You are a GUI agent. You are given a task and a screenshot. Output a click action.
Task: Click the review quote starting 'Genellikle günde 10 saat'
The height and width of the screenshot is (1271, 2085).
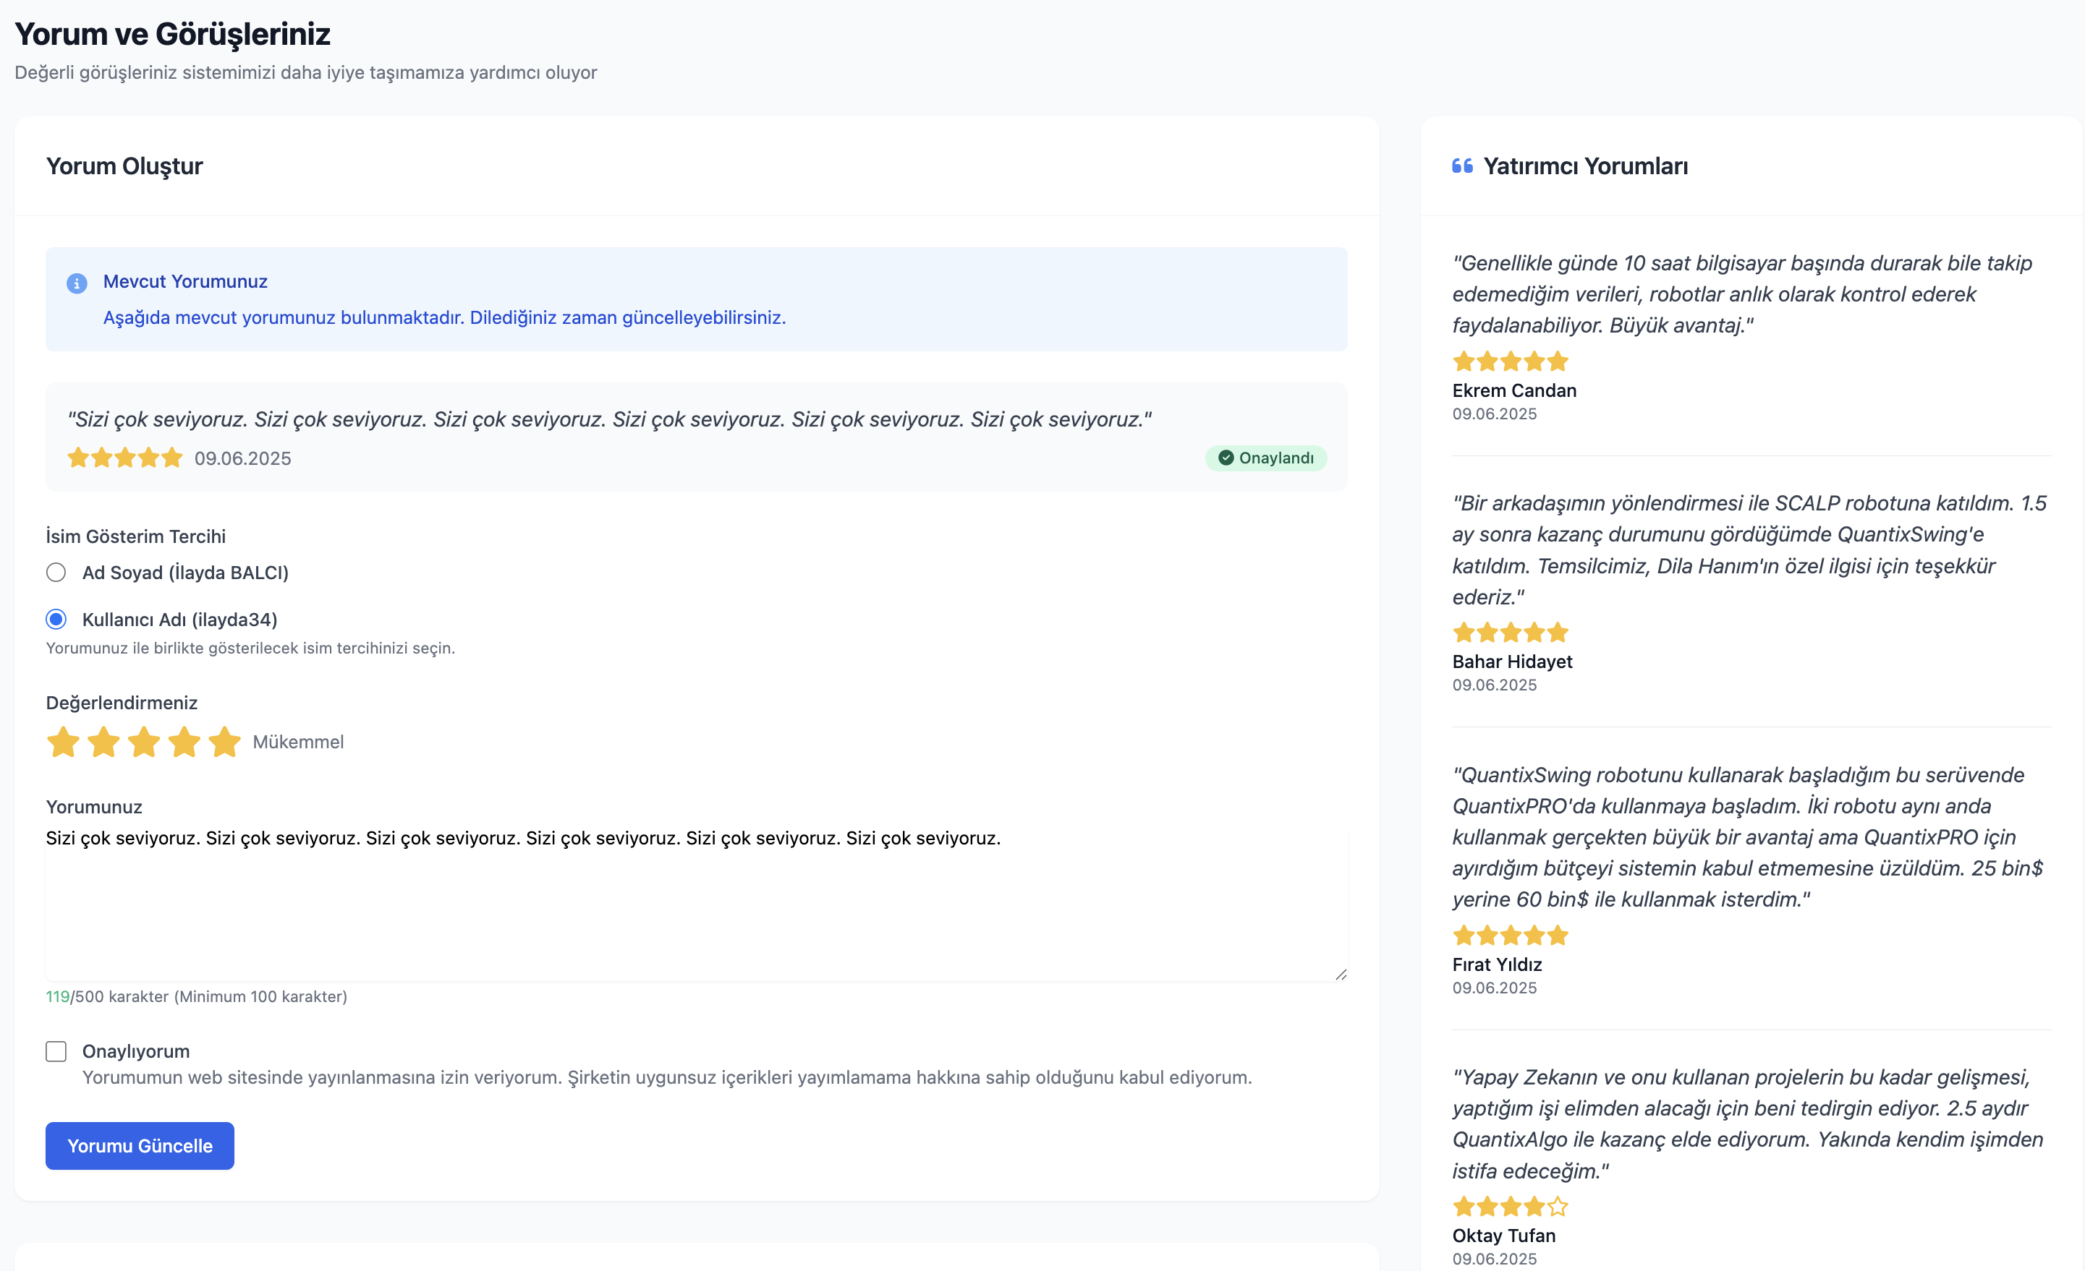(1742, 294)
